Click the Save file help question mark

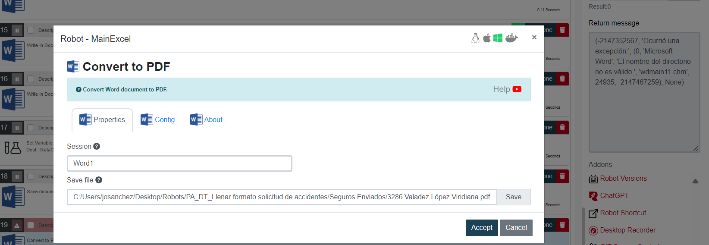coord(99,180)
